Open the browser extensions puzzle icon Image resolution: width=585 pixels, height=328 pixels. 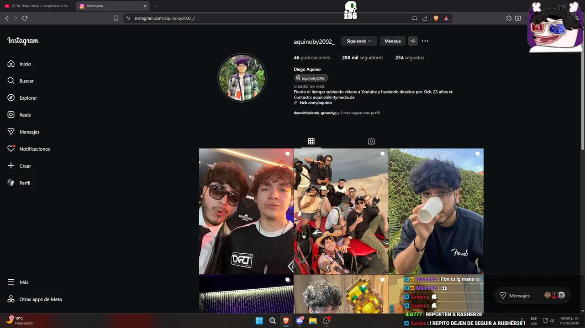[509, 18]
